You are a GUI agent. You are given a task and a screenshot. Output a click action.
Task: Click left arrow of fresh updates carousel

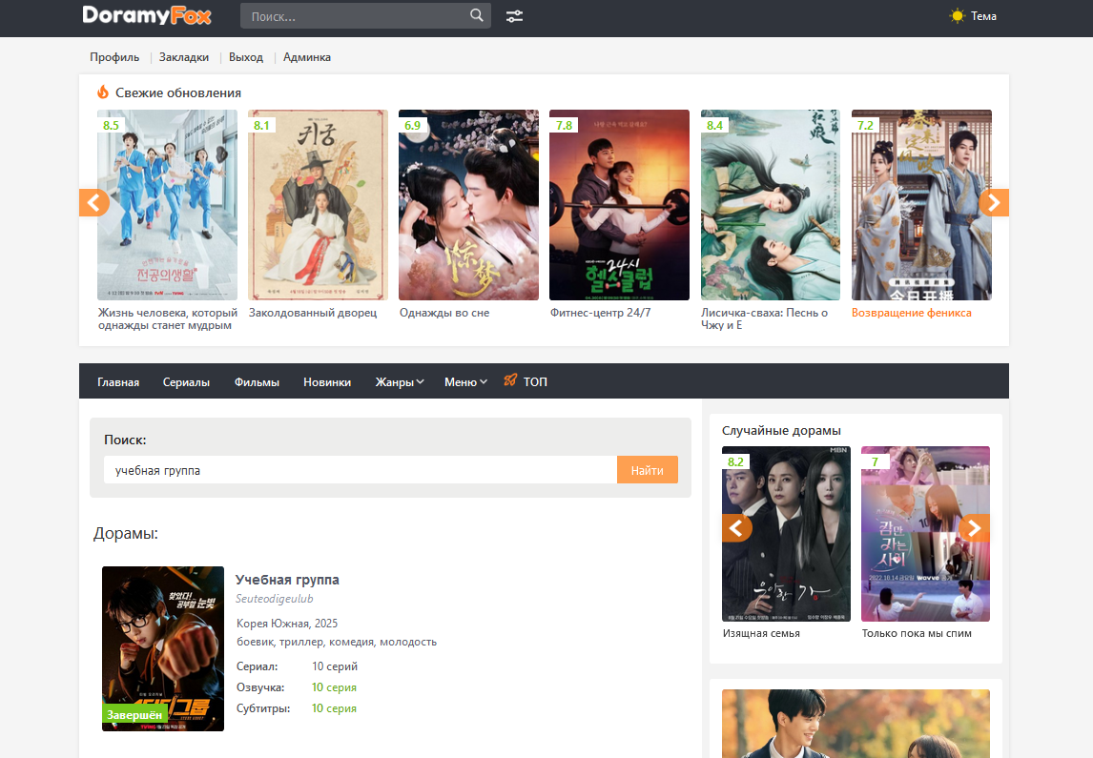93,203
